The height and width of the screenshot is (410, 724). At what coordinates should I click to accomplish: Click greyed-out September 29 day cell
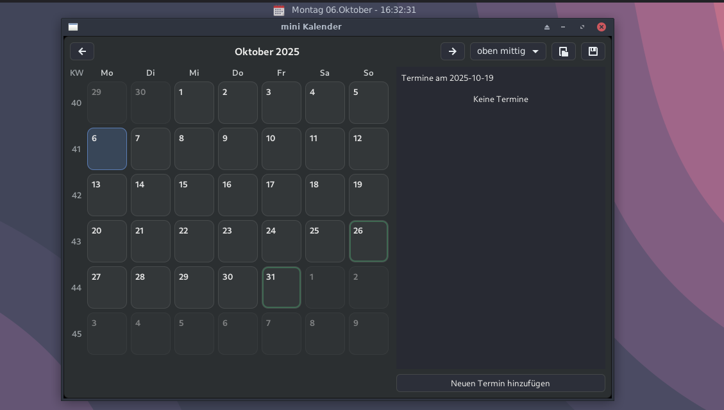(x=107, y=103)
